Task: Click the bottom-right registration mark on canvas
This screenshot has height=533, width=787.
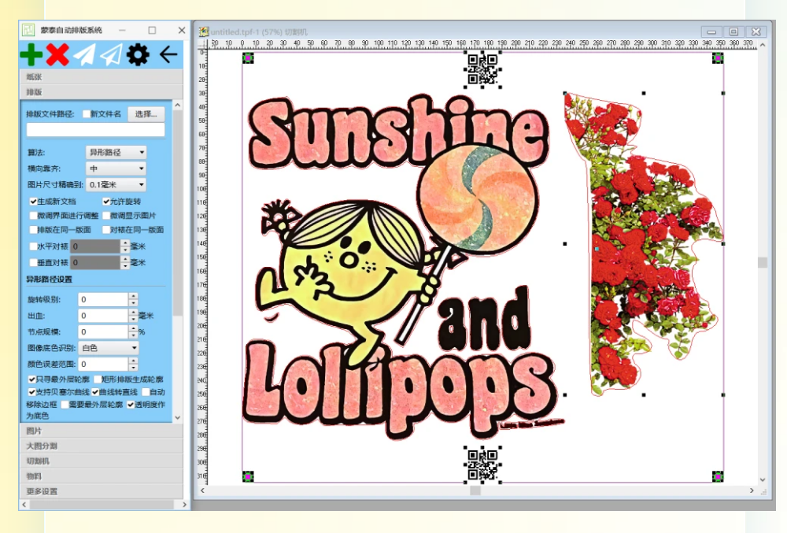Action: (x=718, y=476)
